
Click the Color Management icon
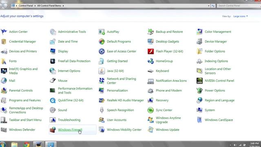click(199, 31)
